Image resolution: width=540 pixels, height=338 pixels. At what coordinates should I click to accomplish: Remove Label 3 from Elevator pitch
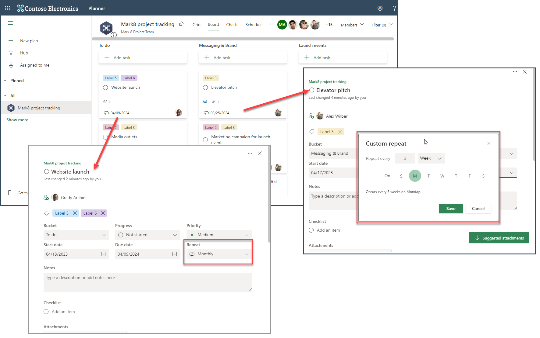tap(340, 132)
